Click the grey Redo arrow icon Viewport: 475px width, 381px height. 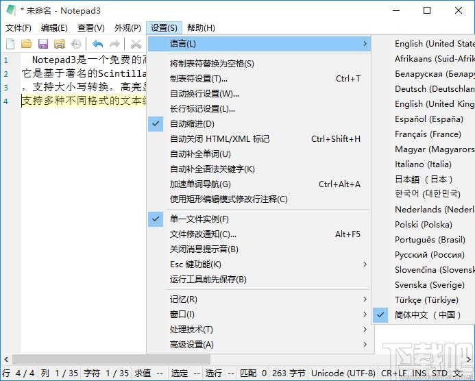tap(114, 45)
